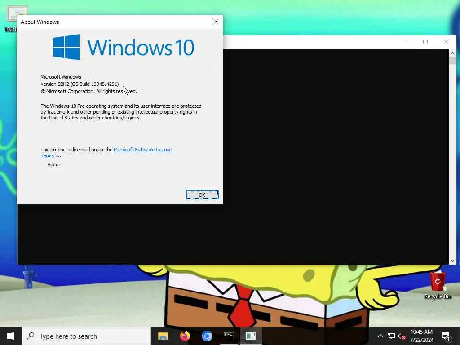Image resolution: width=460 pixels, height=345 pixels.
Task: Close the background console window
Action: tap(446, 42)
